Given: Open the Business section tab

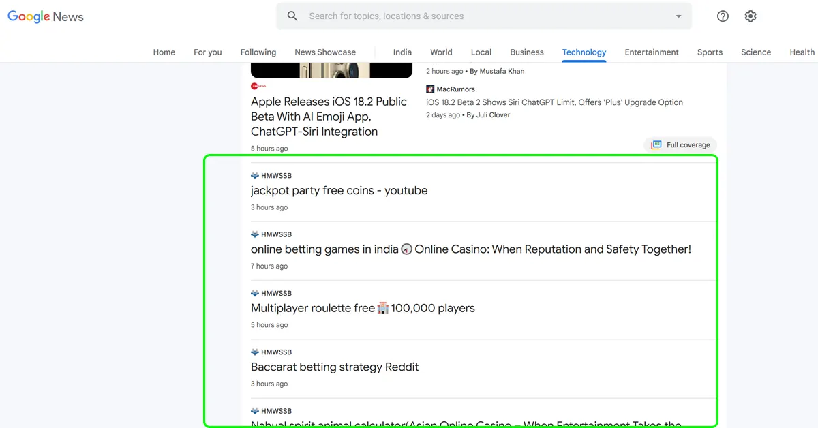Looking at the screenshot, I should click(527, 52).
